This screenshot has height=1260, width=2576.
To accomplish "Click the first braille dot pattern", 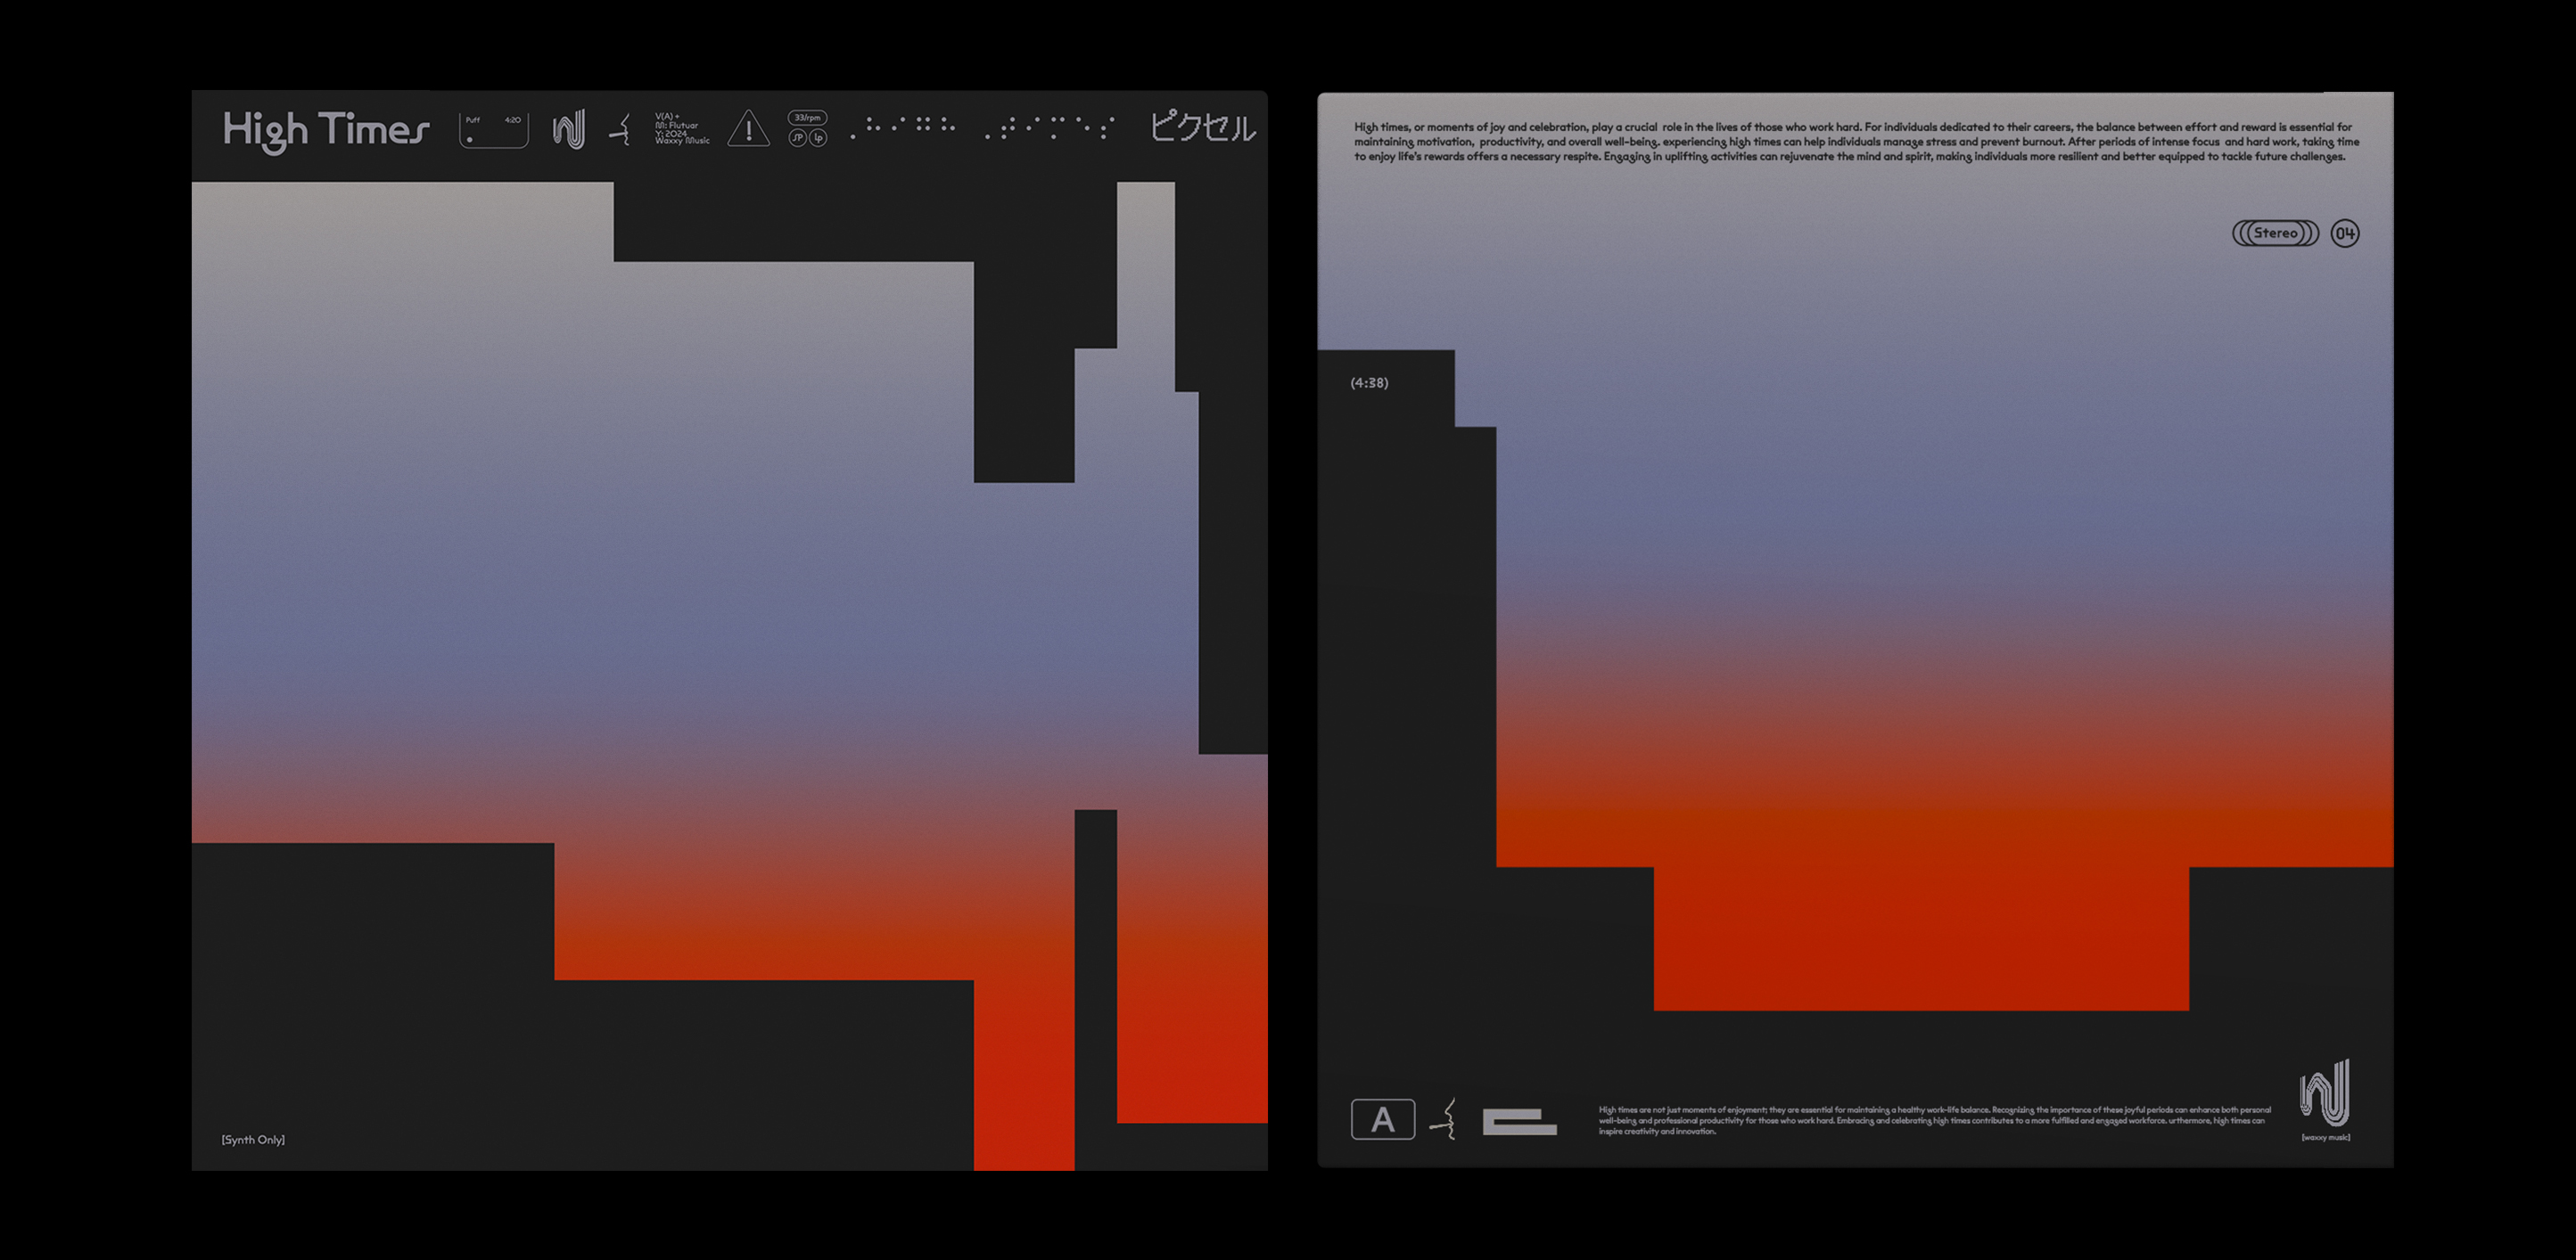I will (x=903, y=127).
